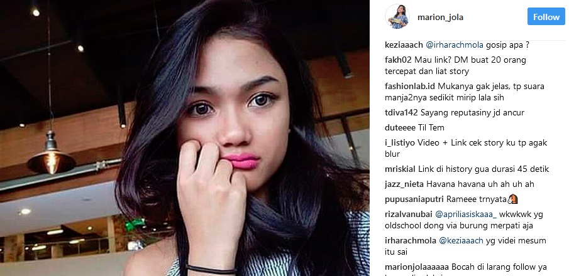The width and height of the screenshot is (569, 276).
Task: Open the marion_jola username link
Action: tap(440, 18)
